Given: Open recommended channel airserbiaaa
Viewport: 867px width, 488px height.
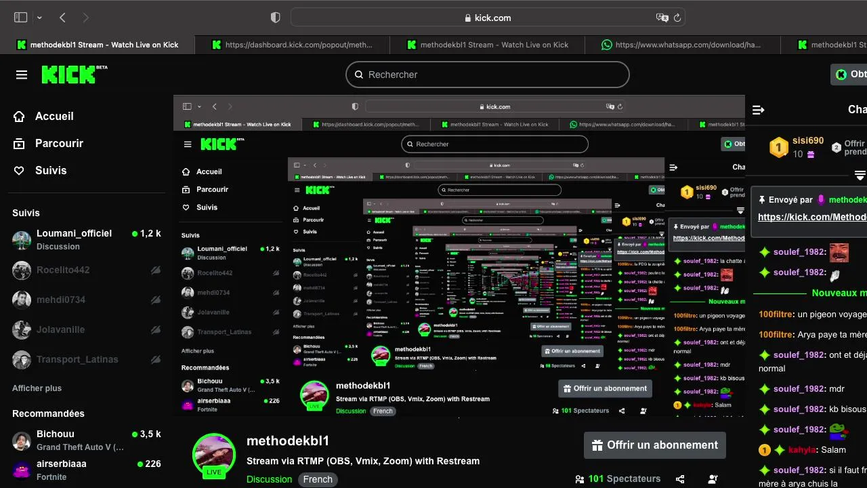Looking at the screenshot, I should 87,470.
